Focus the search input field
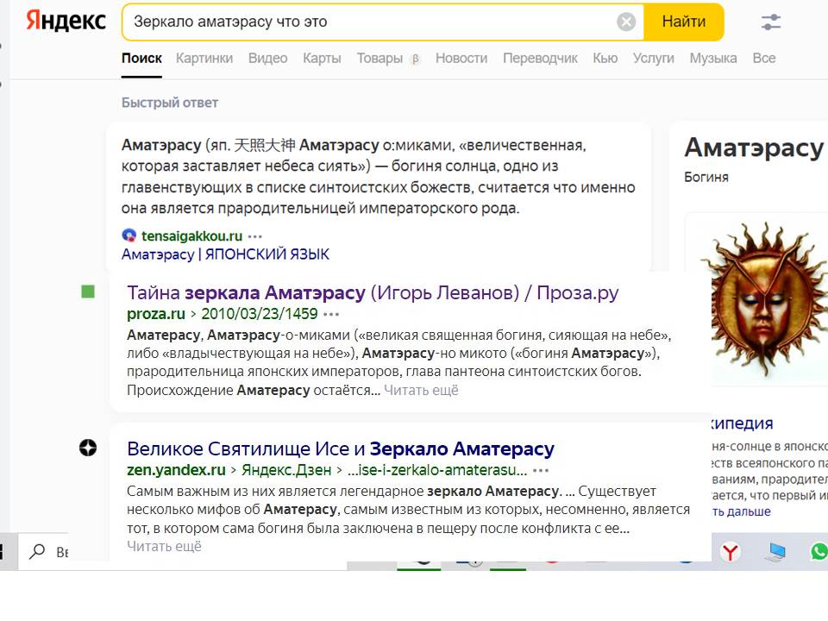This screenshot has width=828, height=621. 370,22
